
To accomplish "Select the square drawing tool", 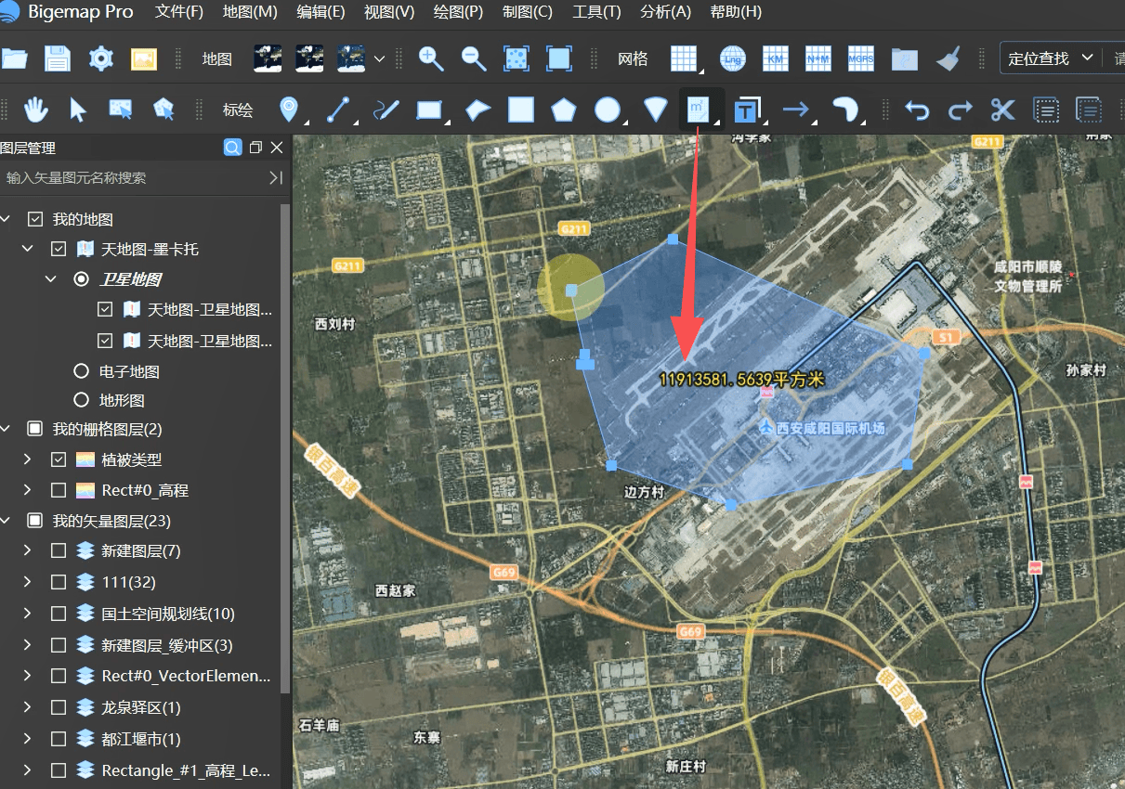I will coord(520,110).
